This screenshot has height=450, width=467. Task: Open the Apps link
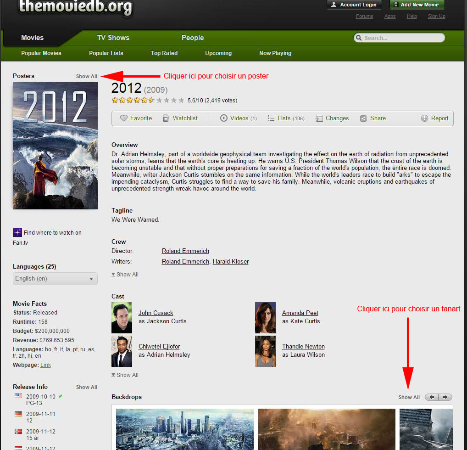coord(390,16)
